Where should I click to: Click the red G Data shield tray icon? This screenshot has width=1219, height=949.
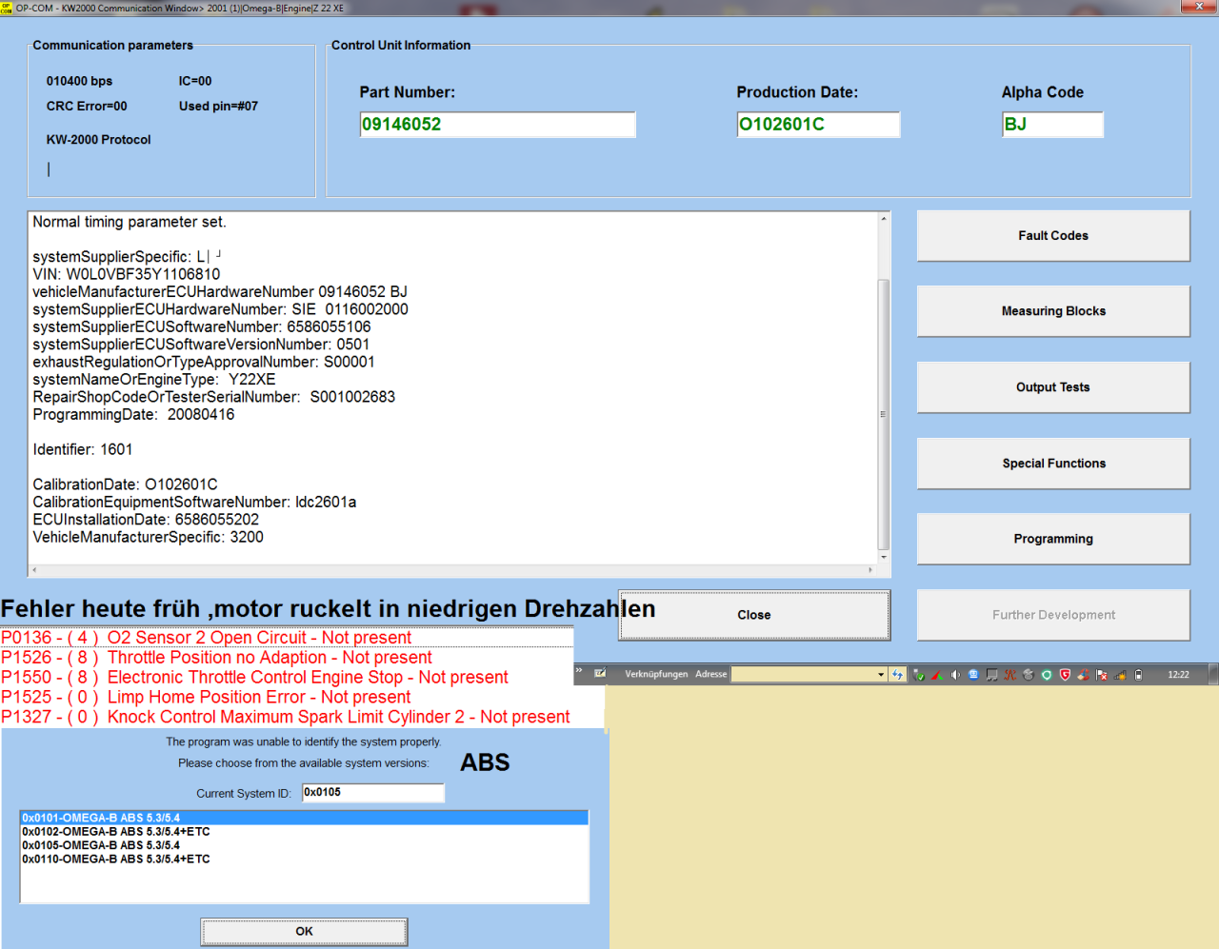(1065, 674)
